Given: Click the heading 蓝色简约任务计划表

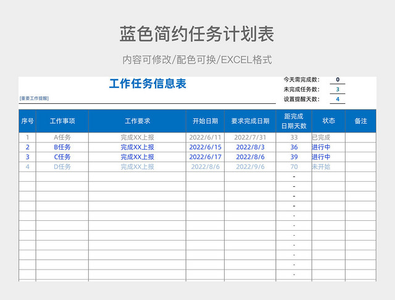Looking at the screenshot, I should tap(197, 34).
